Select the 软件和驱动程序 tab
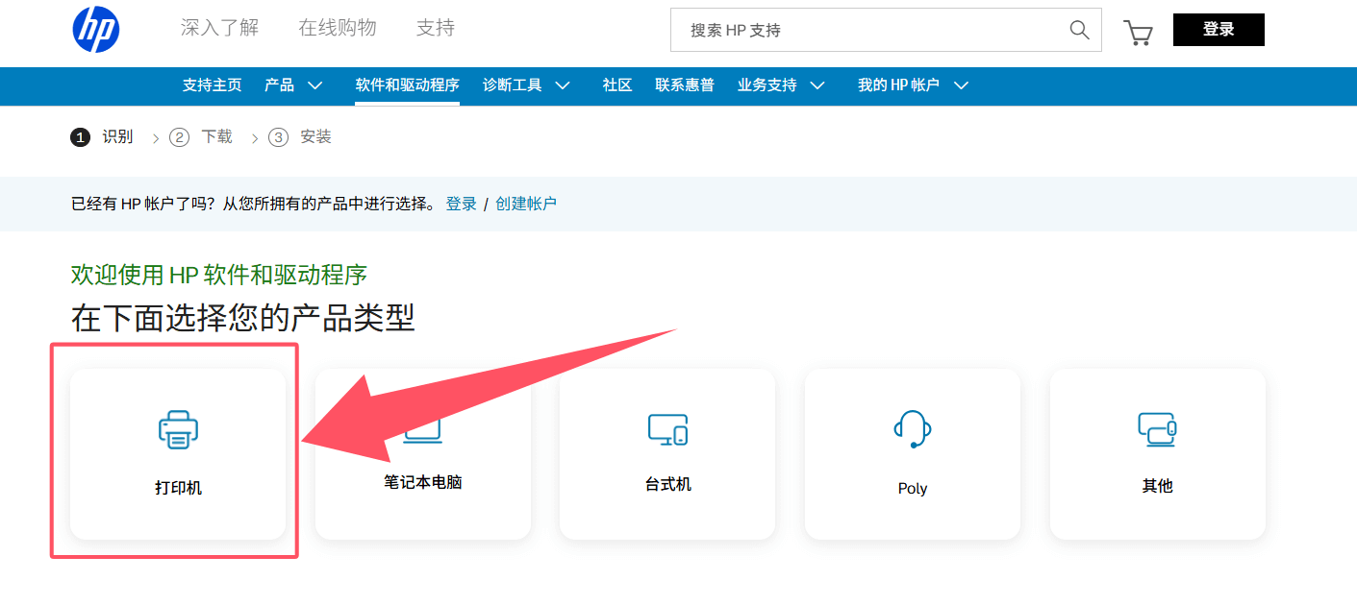Viewport: 1357px width, 605px height. pos(408,85)
